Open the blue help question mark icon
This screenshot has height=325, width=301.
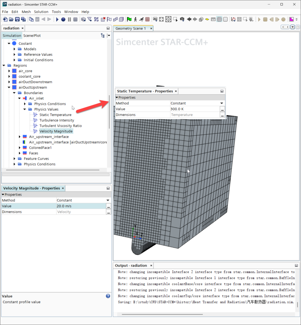tap(108, 296)
